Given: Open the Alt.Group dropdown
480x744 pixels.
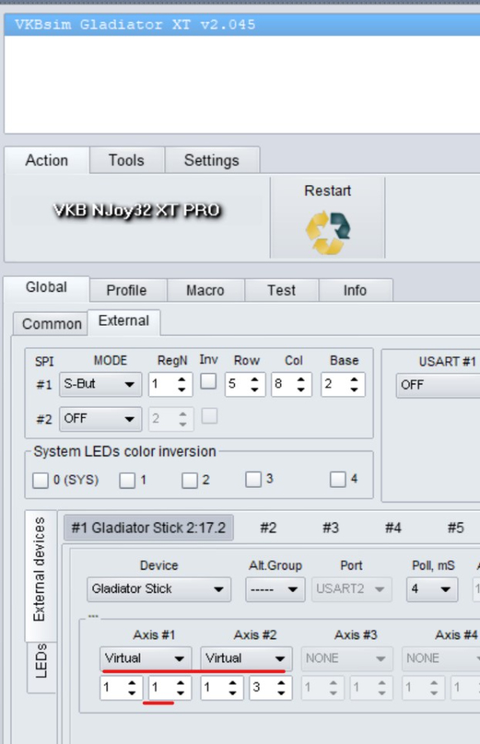Looking at the screenshot, I should [x=275, y=589].
